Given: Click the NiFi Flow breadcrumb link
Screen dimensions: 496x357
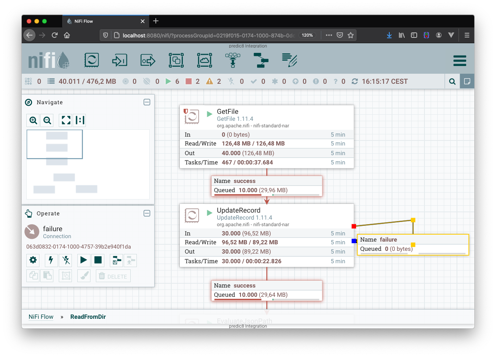Looking at the screenshot, I should coord(41,317).
